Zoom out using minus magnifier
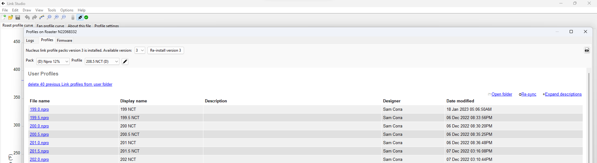This screenshot has height=163, width=597. point(64,17)
